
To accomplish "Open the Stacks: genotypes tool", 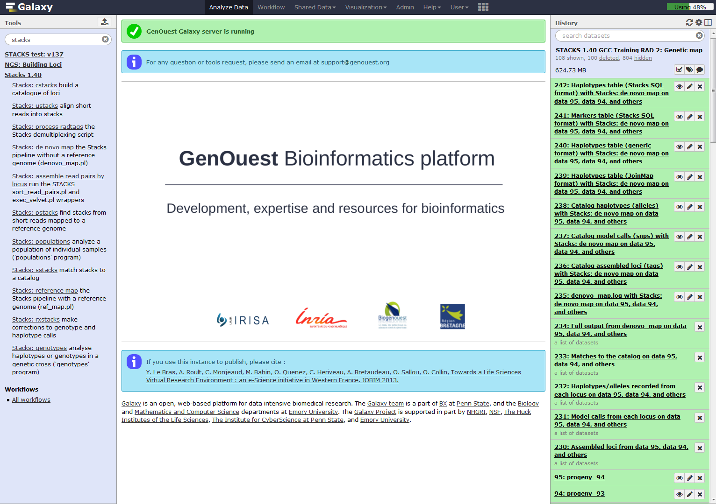I will (x=39, y=348).
